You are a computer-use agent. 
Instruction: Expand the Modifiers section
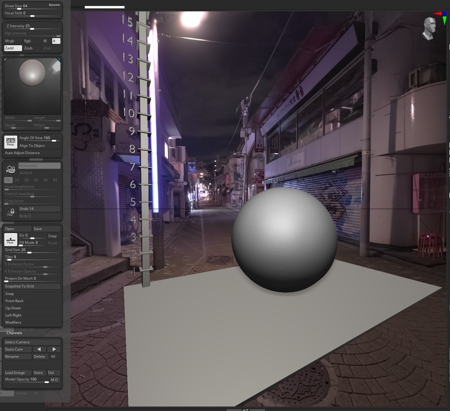13,322
